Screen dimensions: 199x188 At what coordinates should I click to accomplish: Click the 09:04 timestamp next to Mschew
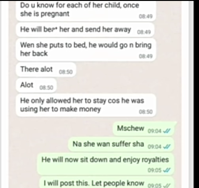click(154, 131)
